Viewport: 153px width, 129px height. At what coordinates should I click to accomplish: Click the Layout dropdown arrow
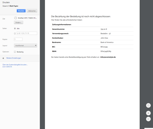pyautogui.click(x=36, y=45)
